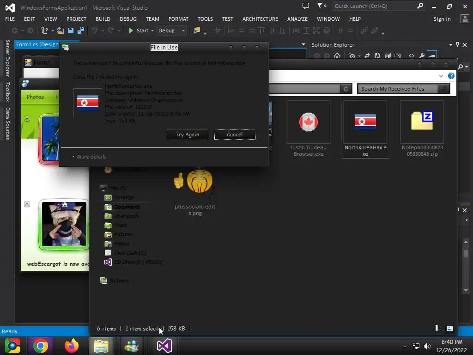Open Firefox from the taskbar
The width and height of the screenshot is (473, 355).
tap(71, 346)
